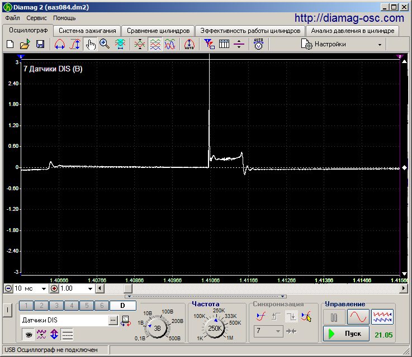Select channel 6 button
The image size is (412, 357).
coord(102,306)
